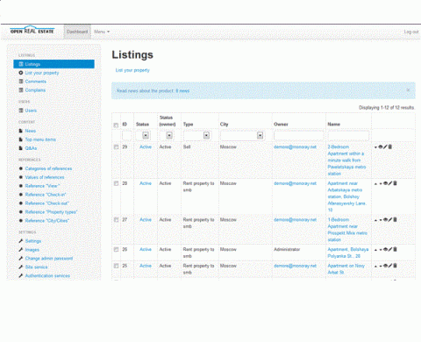Click the trash icon for listing 28
421x342 pixels.
[395, 183]
